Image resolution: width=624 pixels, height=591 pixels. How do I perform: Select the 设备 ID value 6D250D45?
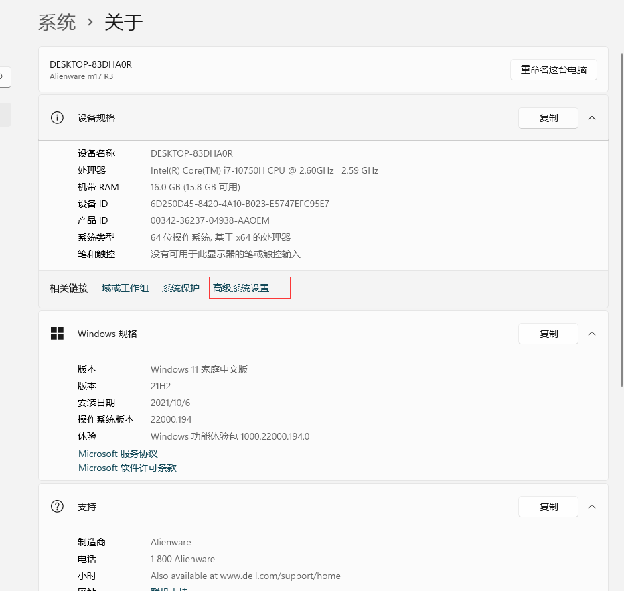(240, 204)
